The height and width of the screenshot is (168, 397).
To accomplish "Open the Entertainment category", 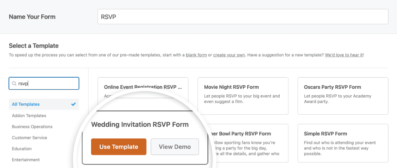I will click(x=26, y=160).
